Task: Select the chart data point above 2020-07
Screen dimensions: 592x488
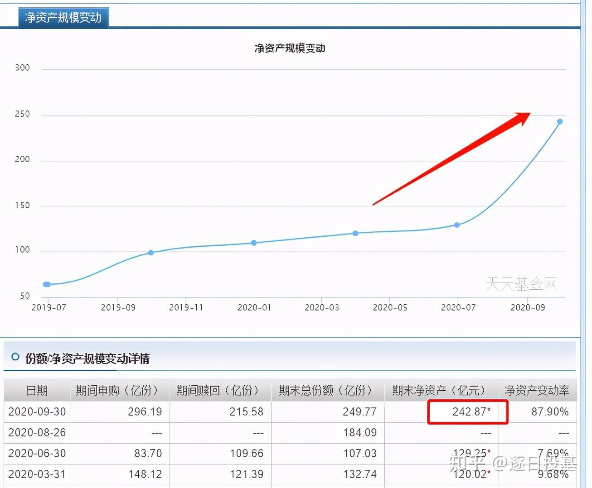Action: coord(457,225)
